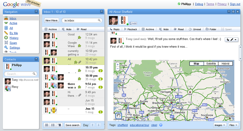This screenshot has width=243, height=131.
Task: Add a participant to the wave
Action: (133, 23)
